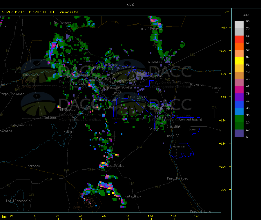Click the -160 km vertical axis tick
The width and height of the screenshot is (261, 220).
[222, 120]
